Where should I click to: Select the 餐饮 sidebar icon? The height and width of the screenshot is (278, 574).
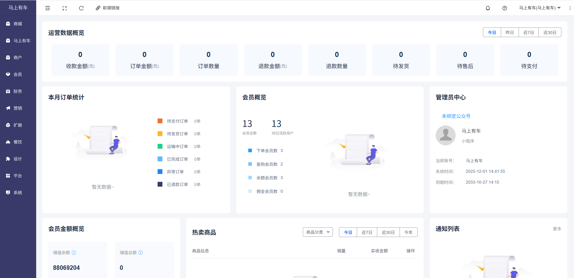tap(18, 142)
